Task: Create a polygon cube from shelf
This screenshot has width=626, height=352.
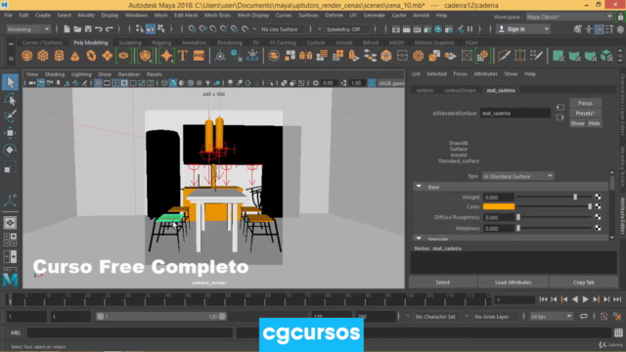Action: pos(43,56)
